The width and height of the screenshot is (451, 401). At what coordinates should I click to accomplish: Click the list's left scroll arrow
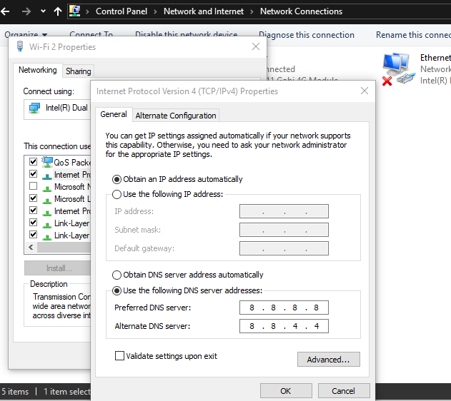31,247
